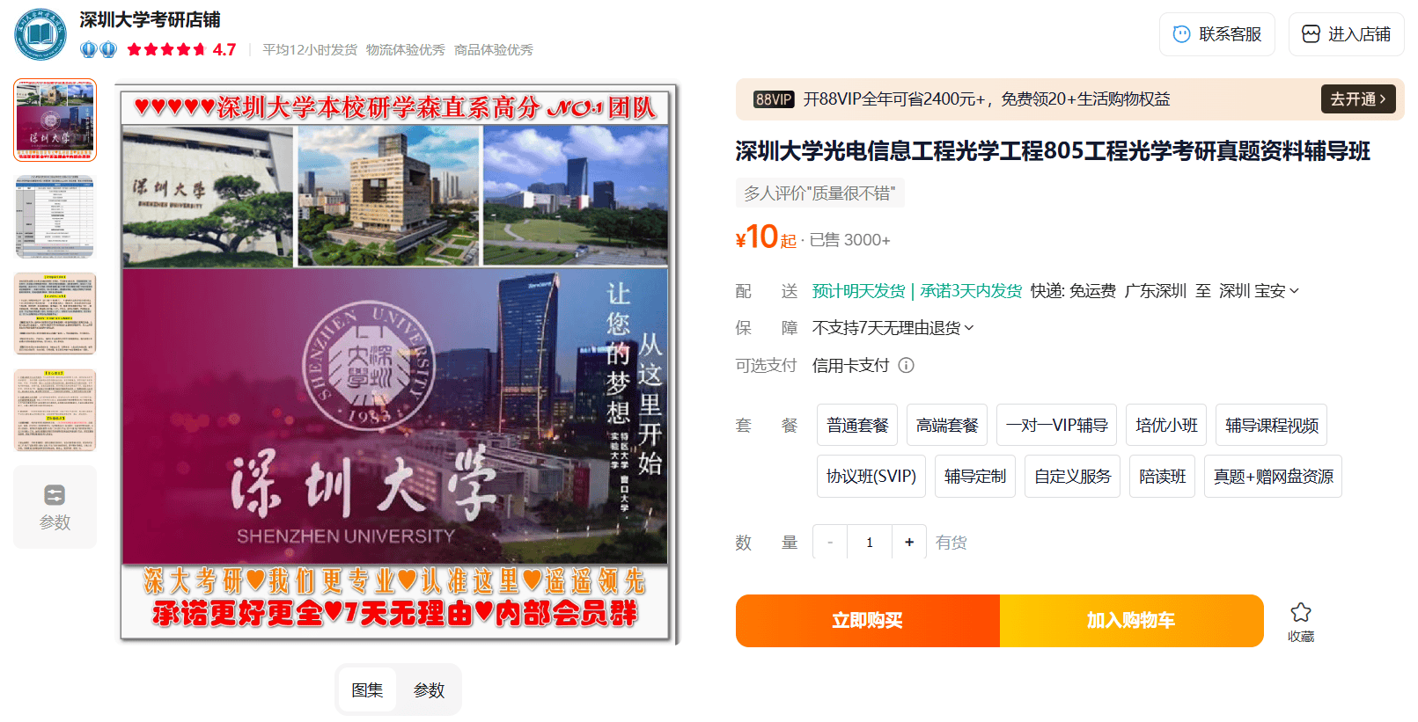1418x722 pixels.
Task: Select the fourth text-description thumbnail
Action: pyautogui.click(x=55, y=411)
